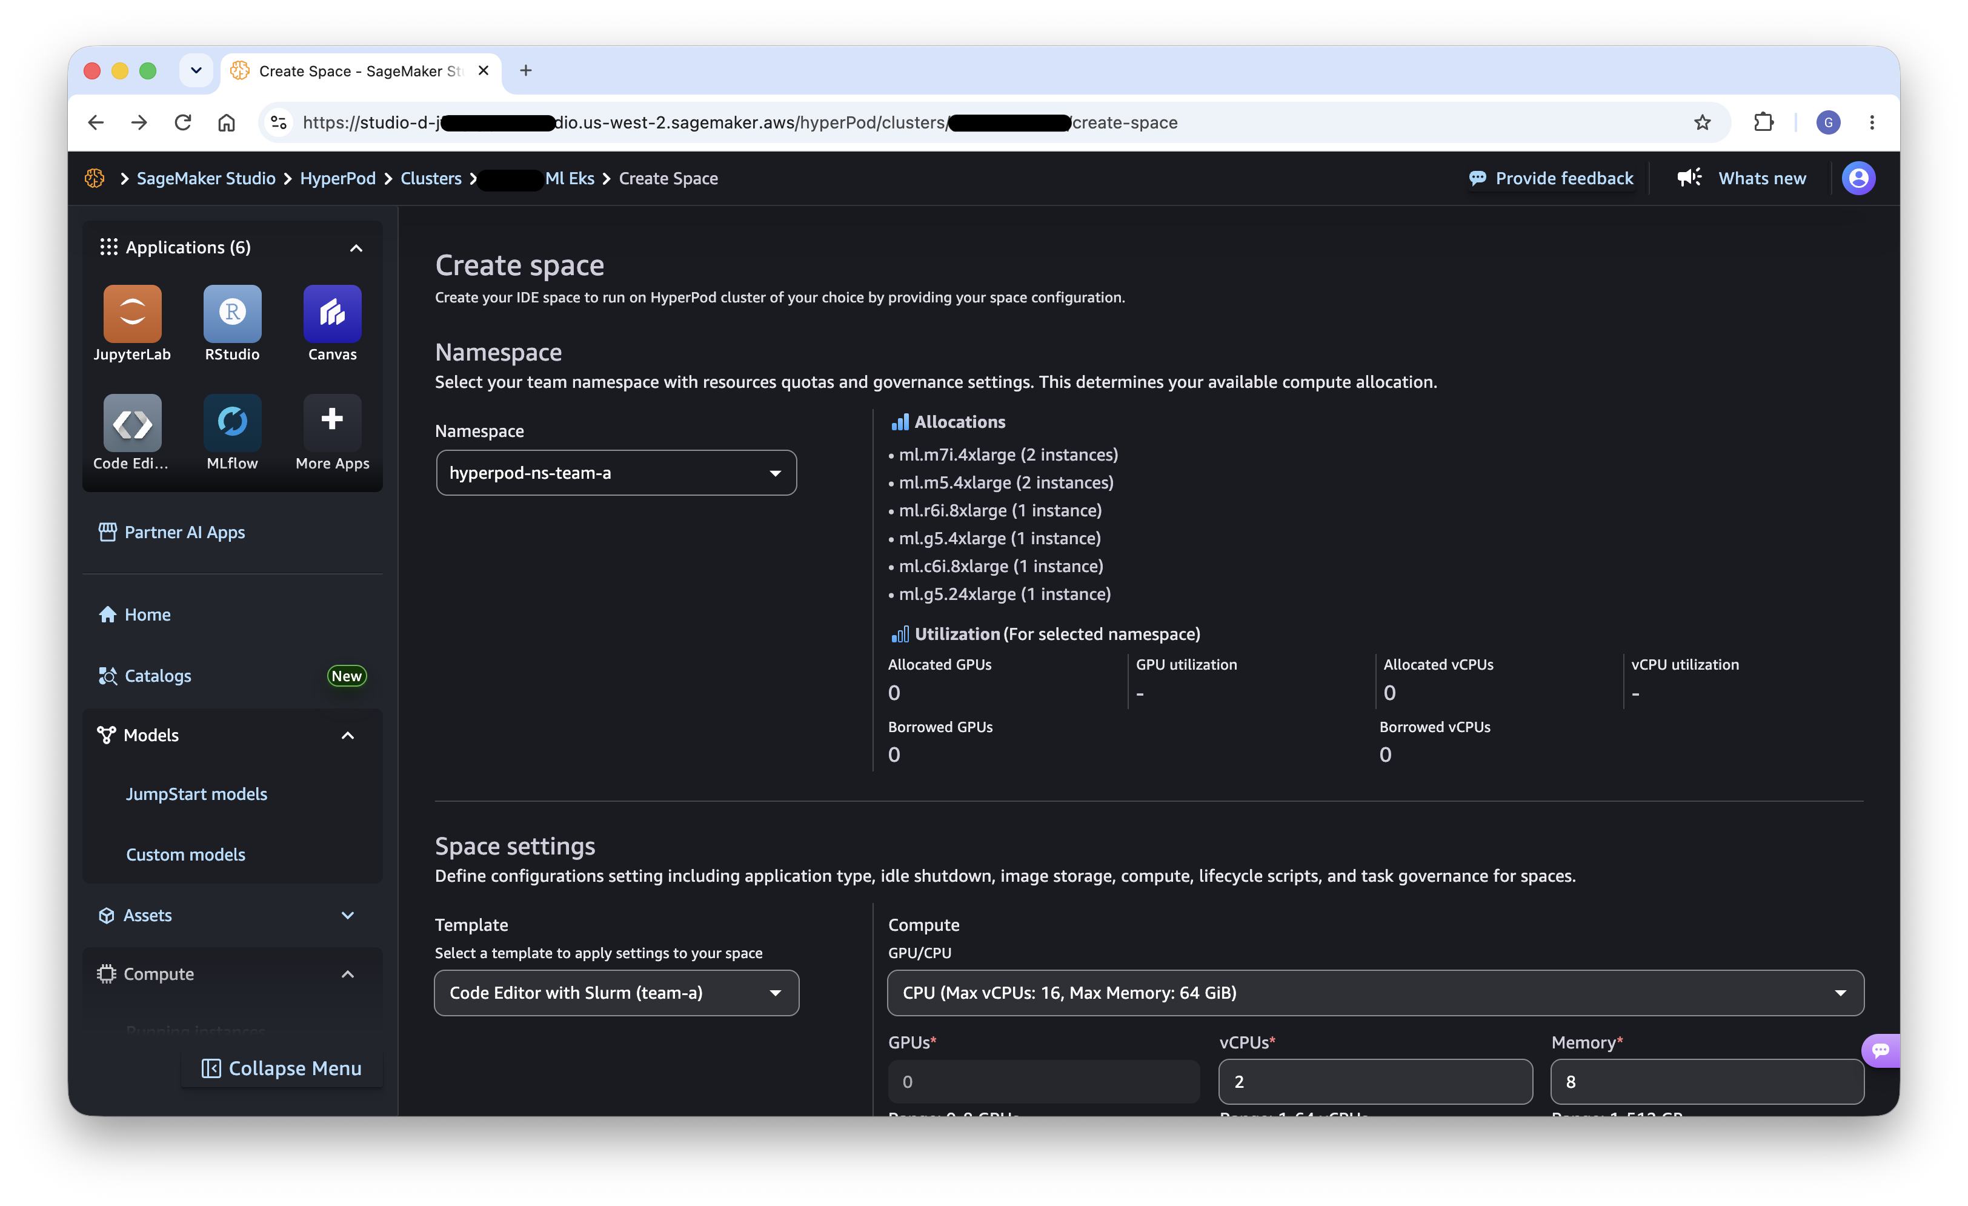1968x1206 pixels.
Task: Click the browser back arrow
Action: click(96, 122)
